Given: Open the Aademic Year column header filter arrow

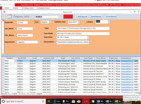Looking at the screenshot, I should pyautogui.click(x=57, y=58).
